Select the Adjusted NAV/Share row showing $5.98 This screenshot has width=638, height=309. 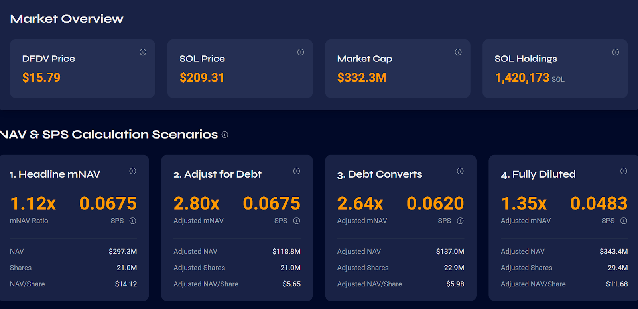coord(400,284)
